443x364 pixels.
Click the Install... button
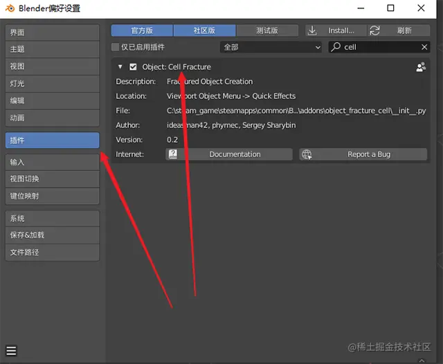tap(336, 30)
